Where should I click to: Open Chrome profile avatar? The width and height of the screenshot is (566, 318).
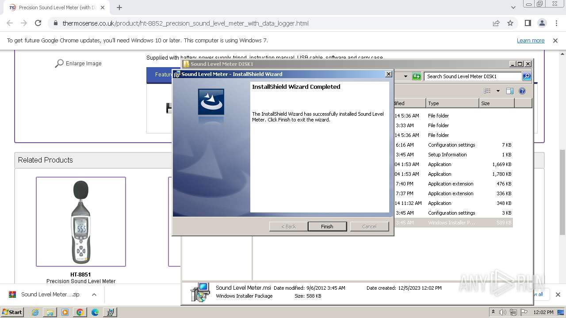[542, 23]
